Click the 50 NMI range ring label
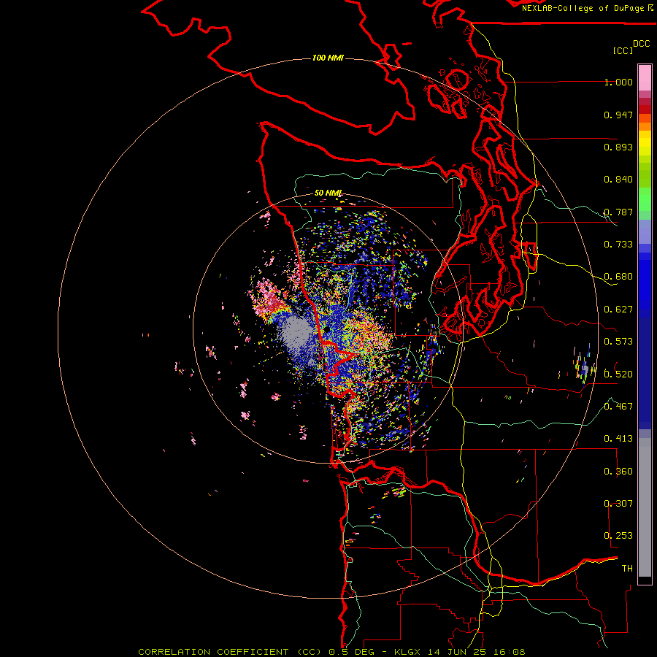 click(328, 193)
